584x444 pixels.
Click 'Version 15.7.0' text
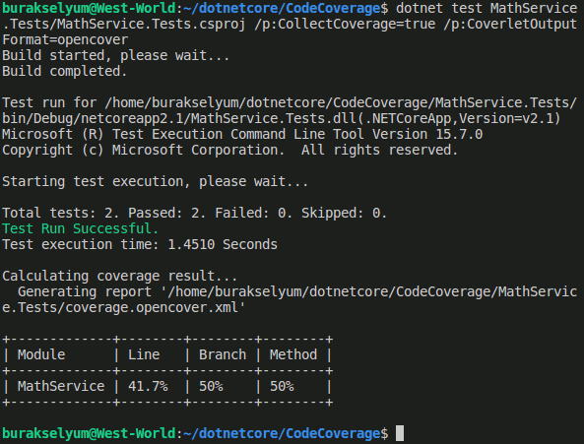[x=427, y=134]
